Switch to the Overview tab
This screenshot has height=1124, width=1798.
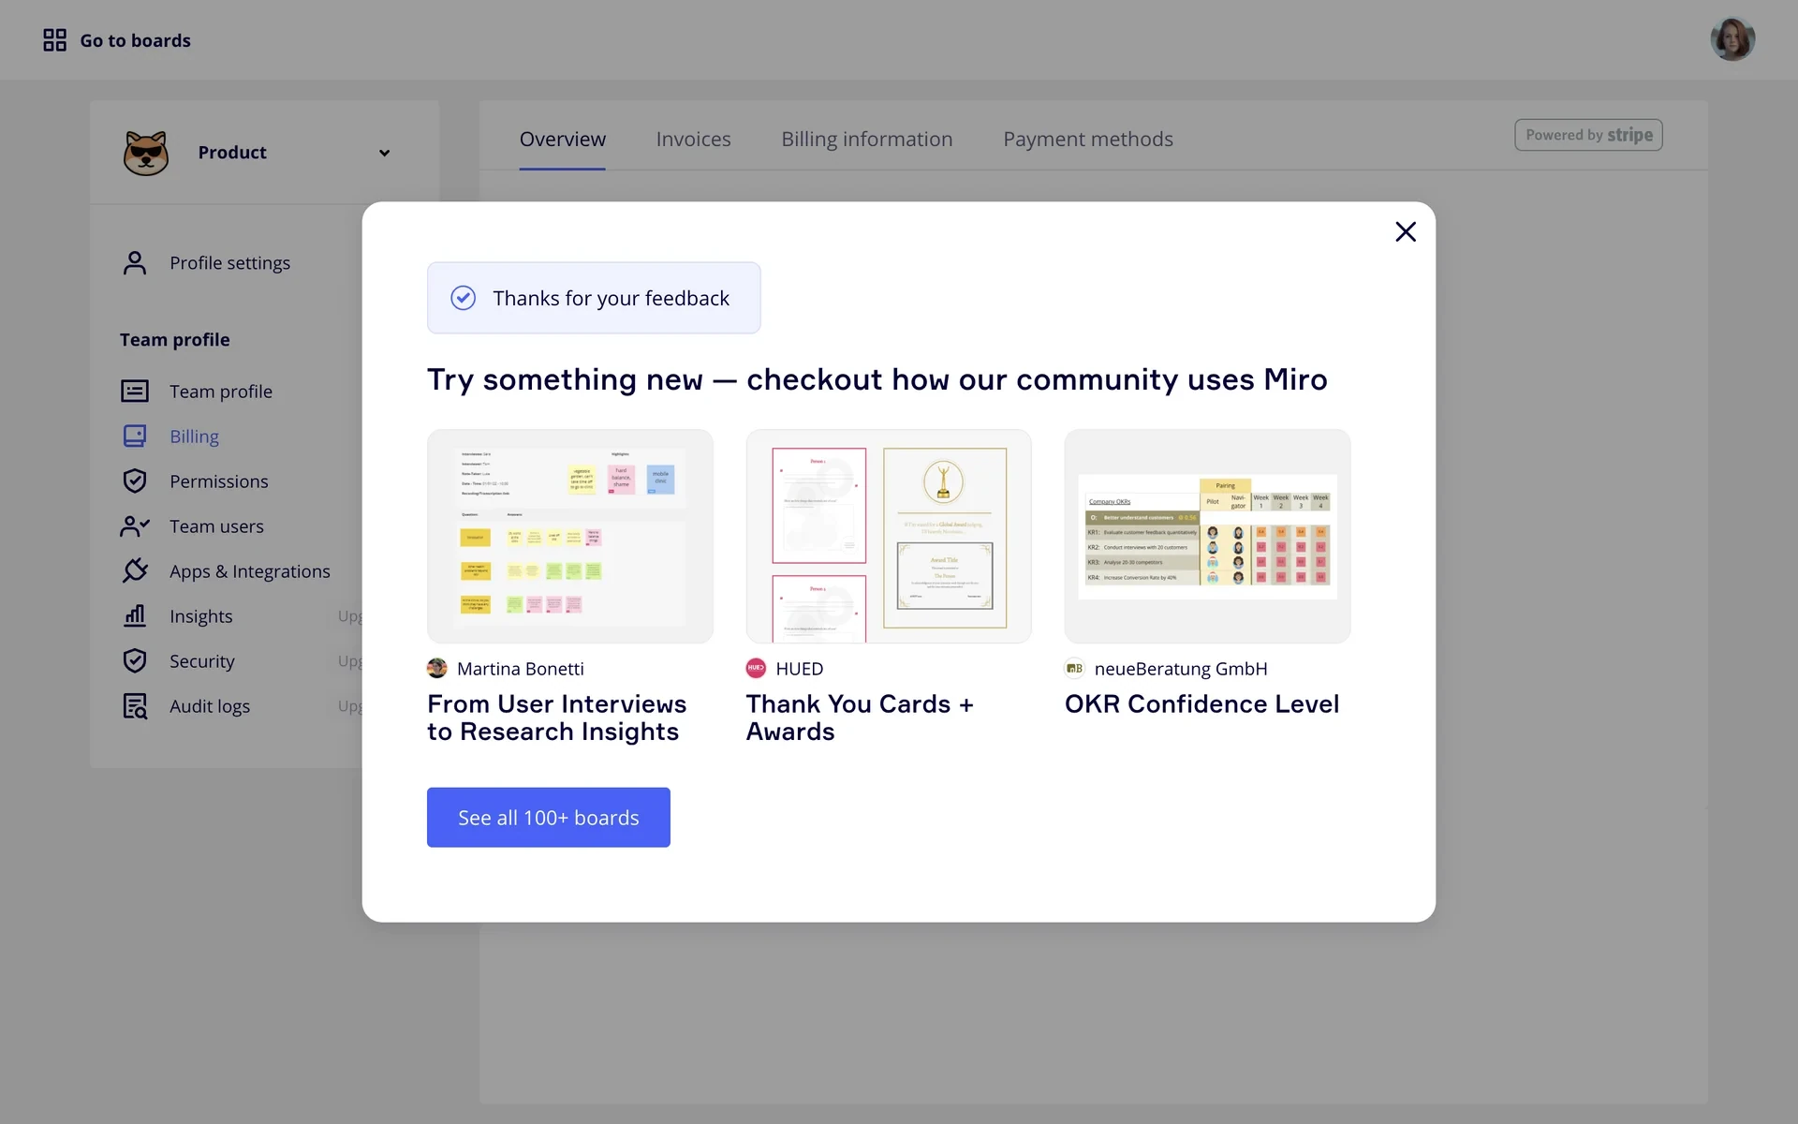[562, 139]
